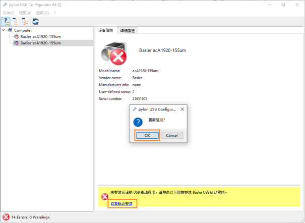Close the pylon USB Configurator dialog

[x=182, y=109]
